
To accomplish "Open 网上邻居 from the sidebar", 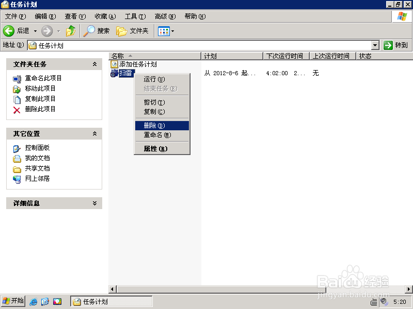I will pyautogui.click(x=18, y=179).
